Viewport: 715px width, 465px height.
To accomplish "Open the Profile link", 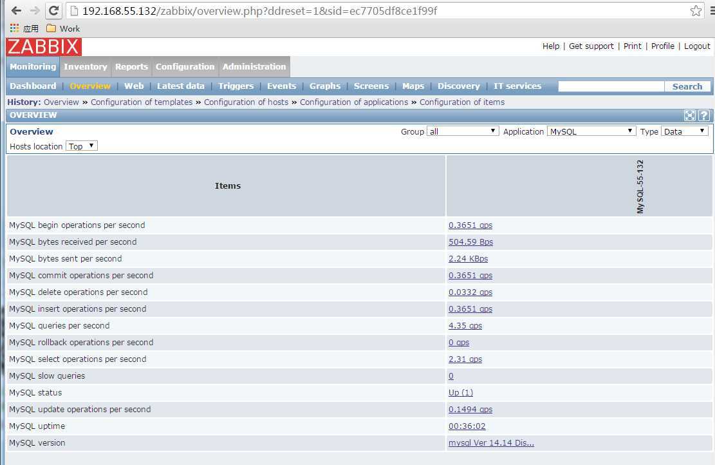I will tap(663, 46).
